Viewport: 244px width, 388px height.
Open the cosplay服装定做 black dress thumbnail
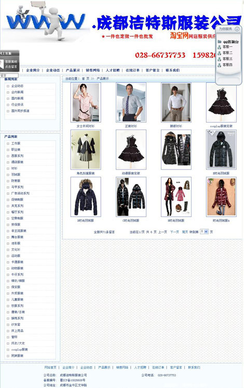click(x=221, y=102)
